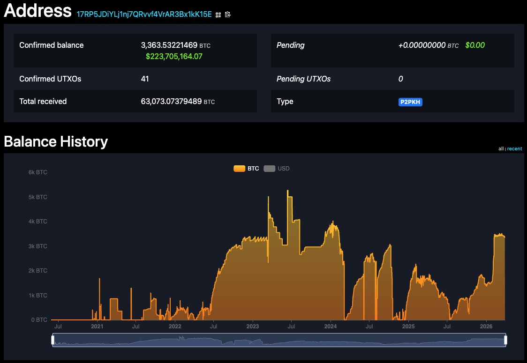Screen dimensions: 527x363
Task: Click the 2021 x-axis label
Action: coord(97,326)
